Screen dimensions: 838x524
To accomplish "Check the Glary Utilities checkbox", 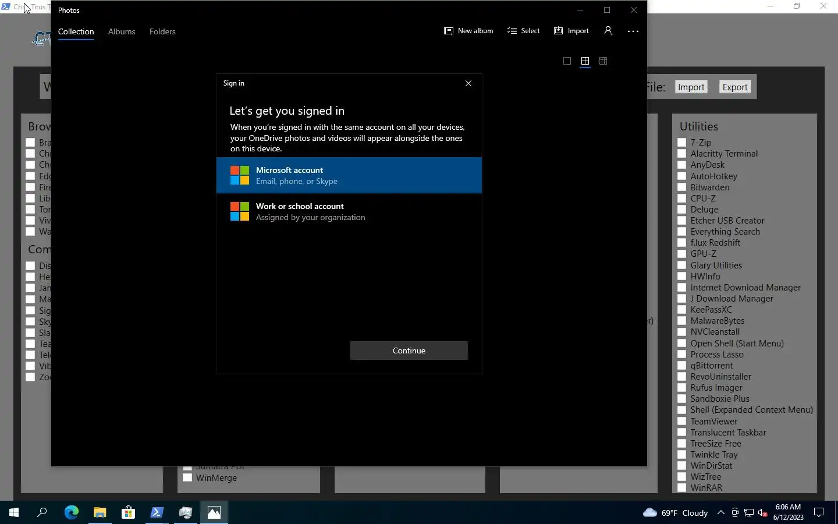I will point(681,265).
